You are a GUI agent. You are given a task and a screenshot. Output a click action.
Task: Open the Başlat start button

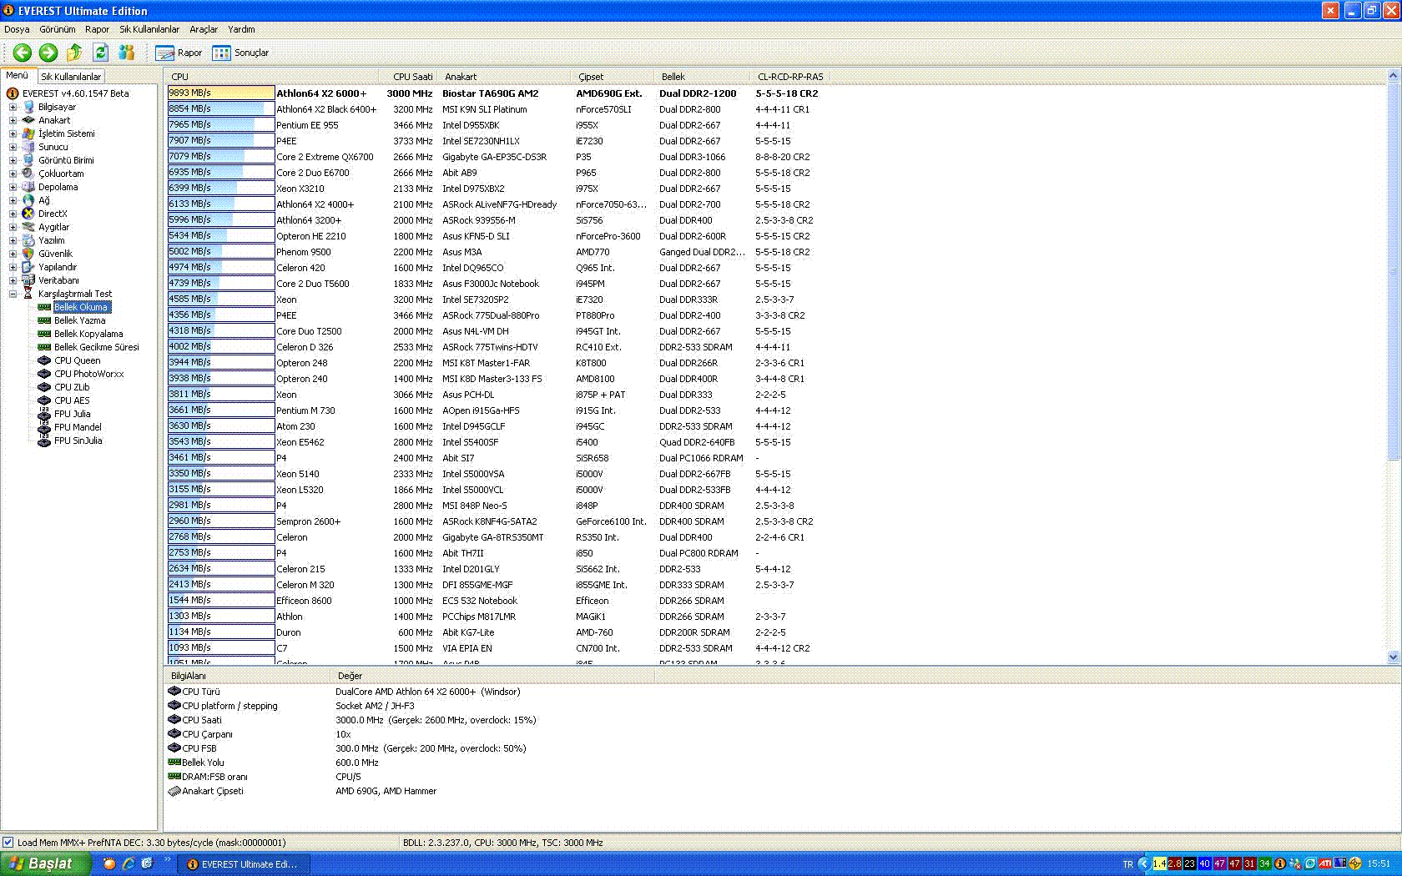coord(45,863)
